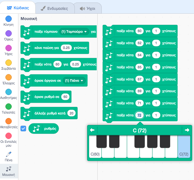This screenshot has width=194, height=180.
Task: Uncheck the ρυθμός reporter checkbox
Action: (x=23, y=128)
